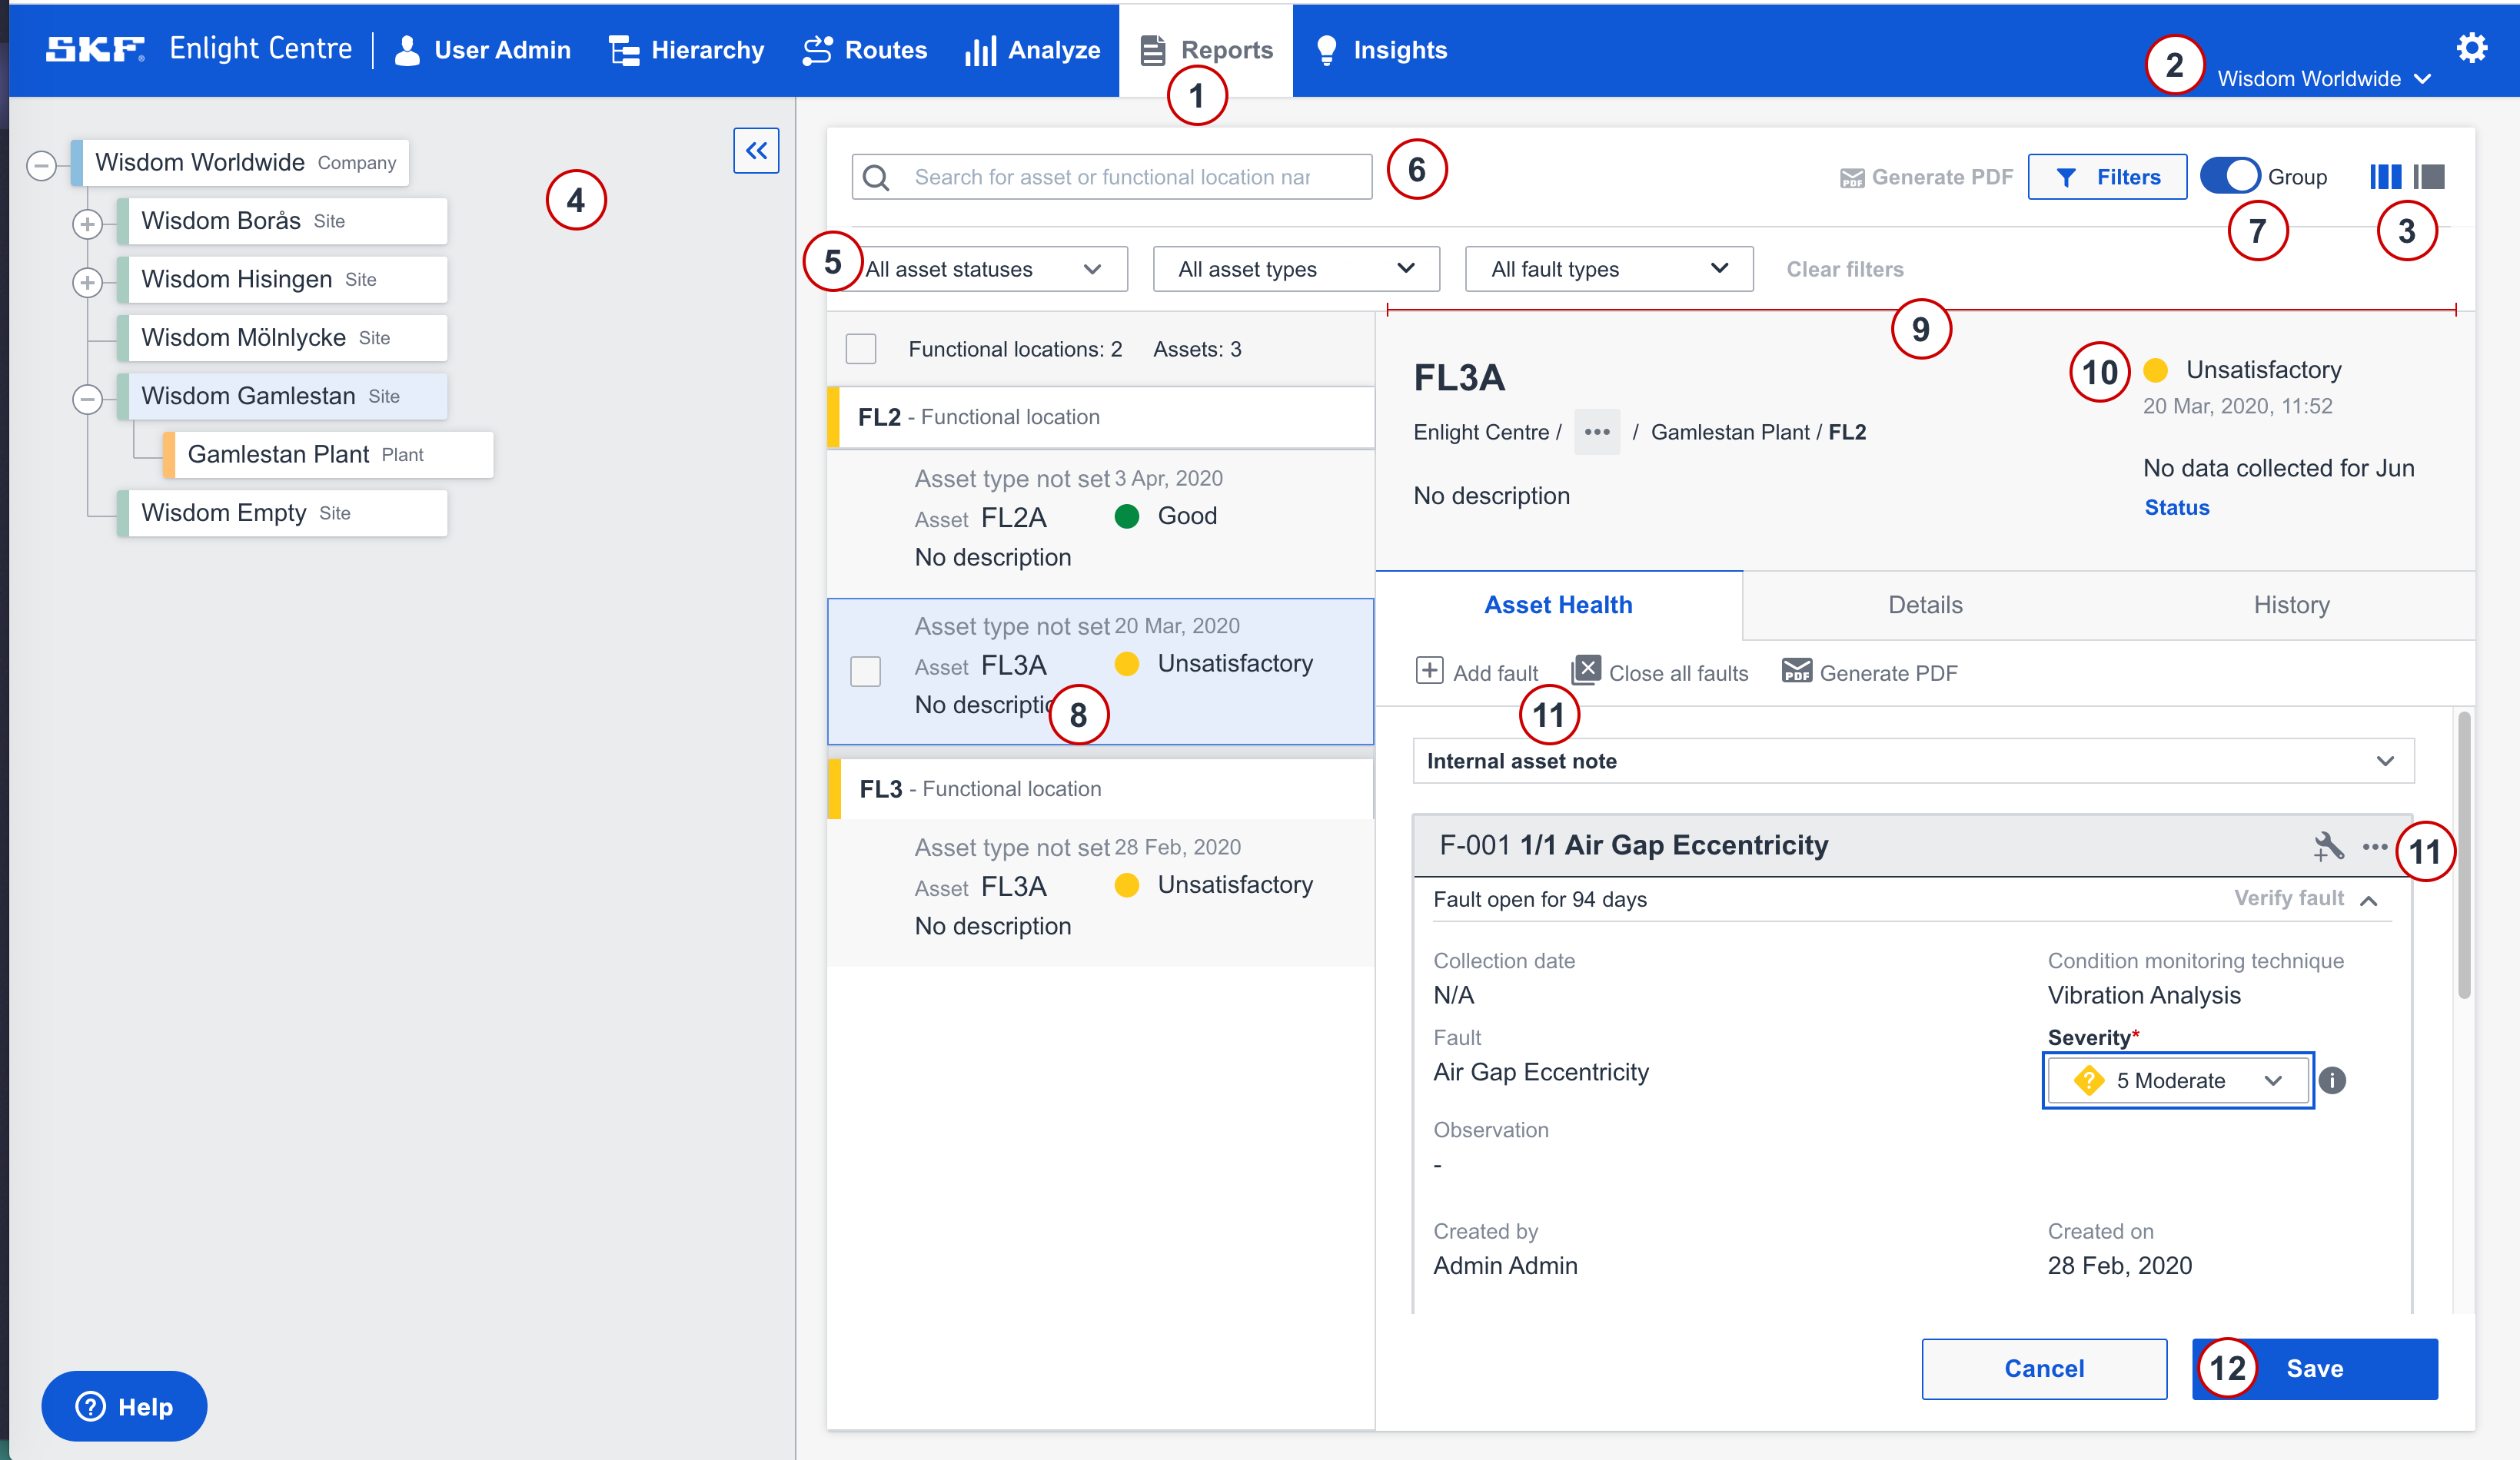This screenshot has width=2520, height=1460.
Task: Open the User Admin menu
Action: 483,50
